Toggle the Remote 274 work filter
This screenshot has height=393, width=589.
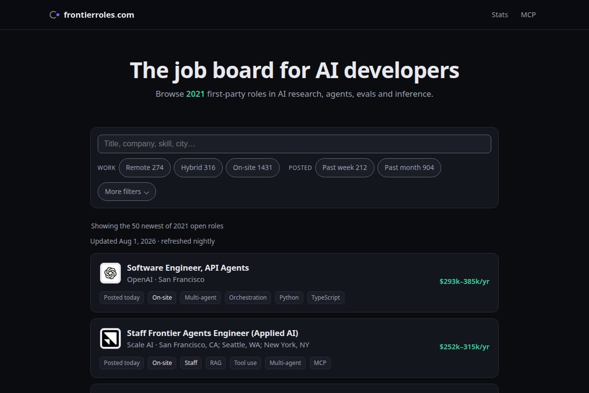coord(145,168)
